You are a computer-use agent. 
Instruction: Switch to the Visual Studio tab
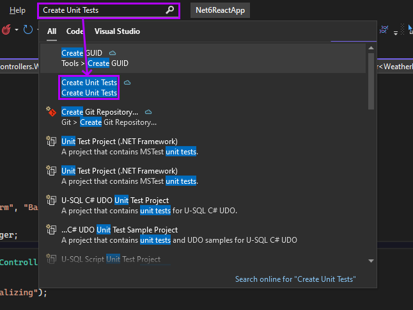(117, 31)
